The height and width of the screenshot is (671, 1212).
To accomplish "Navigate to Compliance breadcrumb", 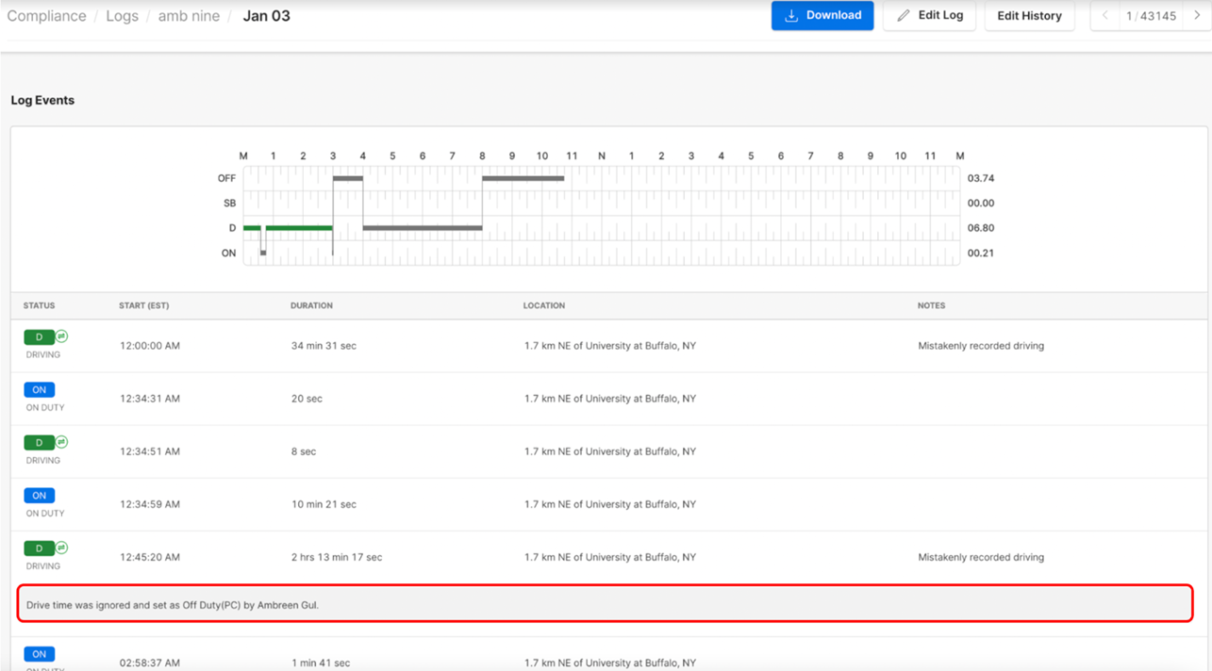I will tap(46, 16).
